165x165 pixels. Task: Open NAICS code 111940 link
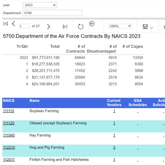coord(9,135)
